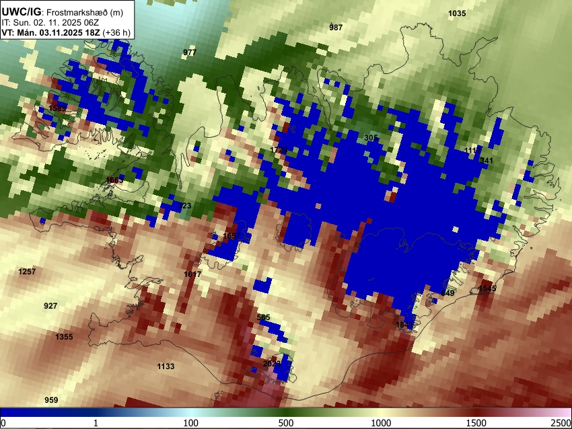Click the 1663 value label
This screenshot has height=429, width=572.
click(114, 180)
